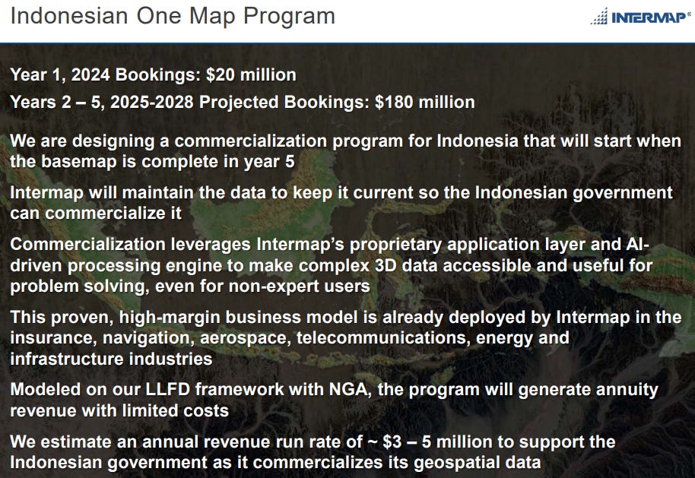Viewport: 695px width, 478px height.
Task: Select the 'Indonesian One Map Program' slide title
Action: [173, 17]
